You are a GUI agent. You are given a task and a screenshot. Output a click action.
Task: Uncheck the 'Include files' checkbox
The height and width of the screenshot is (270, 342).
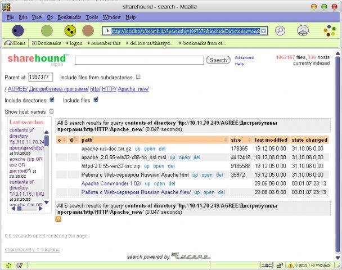(96, 100)
